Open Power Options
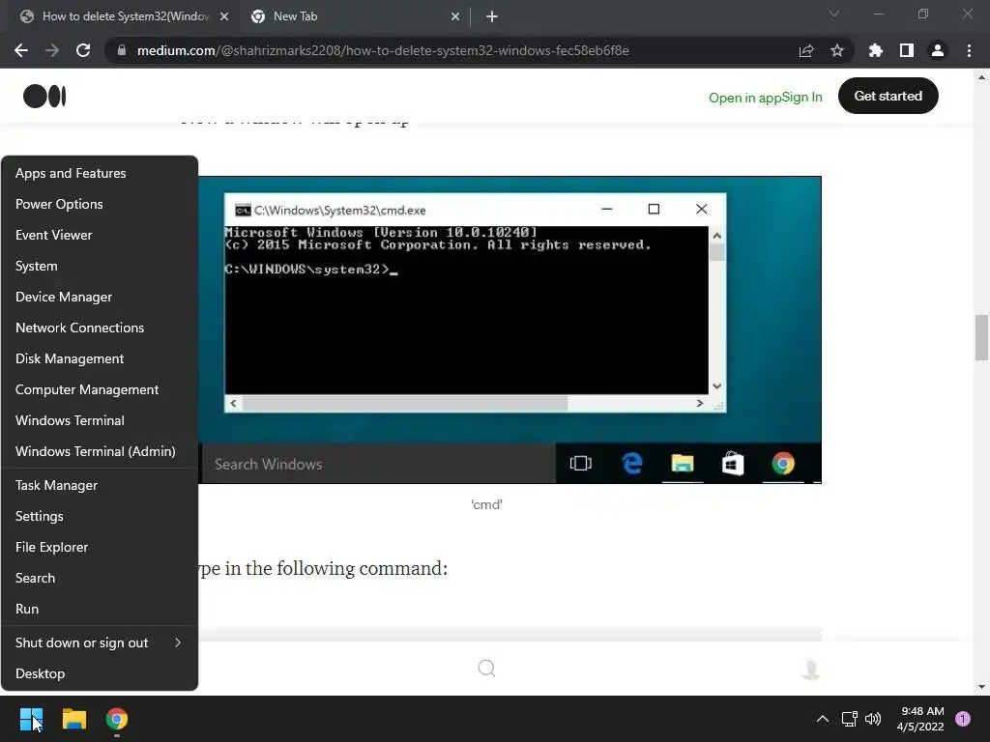 coord(100,204)
